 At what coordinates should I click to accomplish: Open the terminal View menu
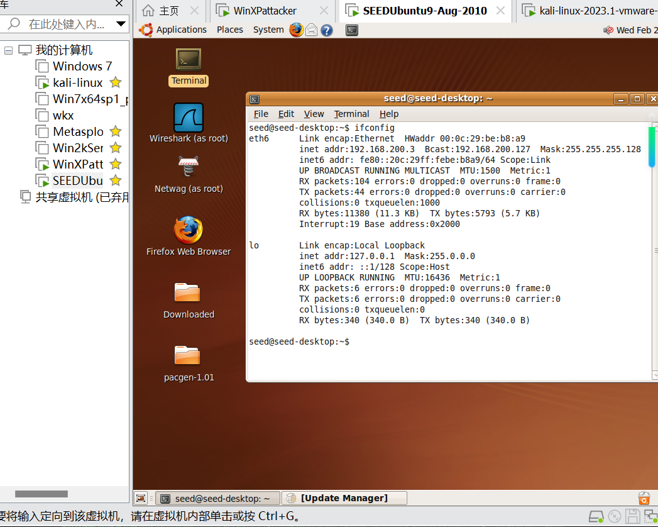pyautogui.click(x=314, y=114)
